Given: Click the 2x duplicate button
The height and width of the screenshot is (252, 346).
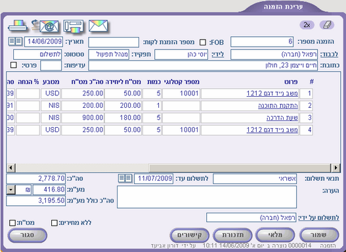Looking at the screenshot, I should pyautogui.click(x=307, y=25).
